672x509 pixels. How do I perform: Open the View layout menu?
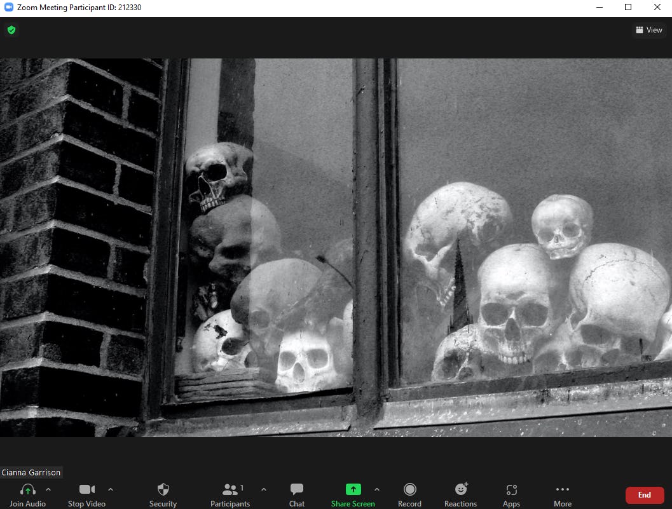click(x=648, y=30)
